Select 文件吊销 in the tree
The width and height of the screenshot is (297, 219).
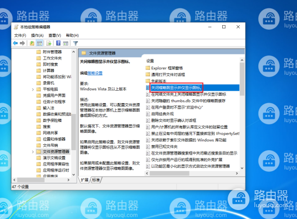tap(50, 145)
